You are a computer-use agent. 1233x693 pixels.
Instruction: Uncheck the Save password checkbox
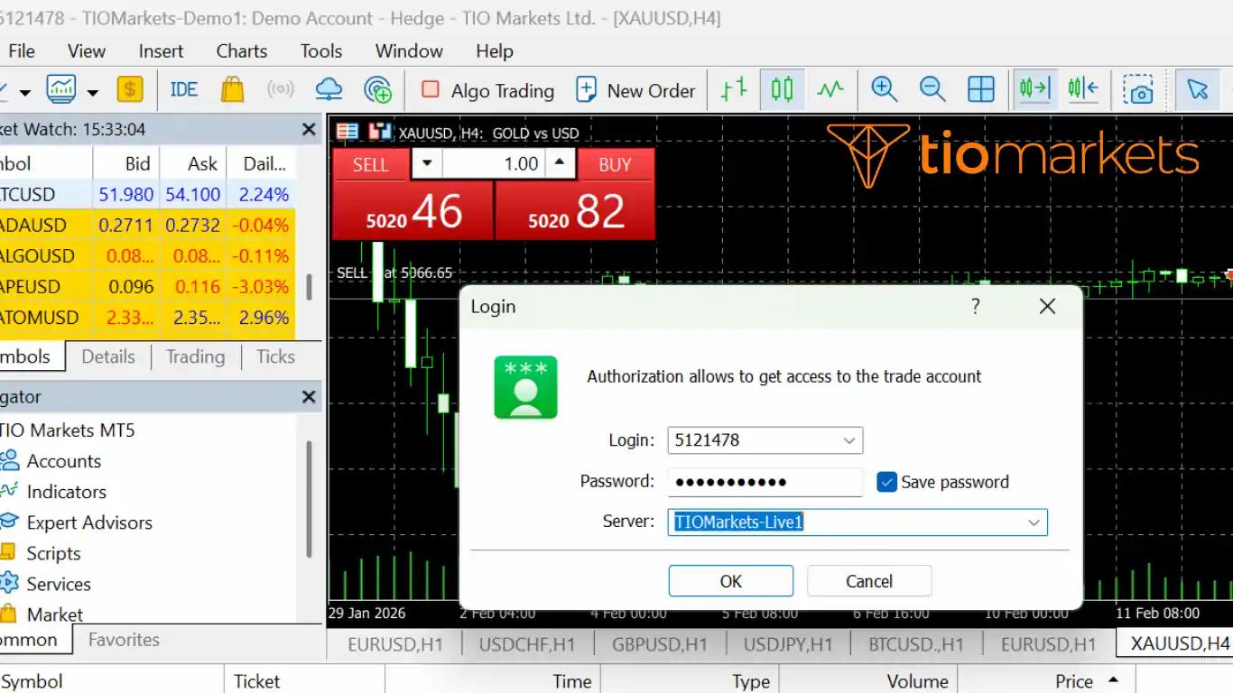tap(886, 482)
